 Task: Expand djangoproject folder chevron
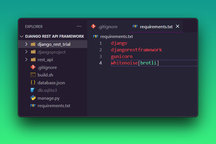point(26,52)
